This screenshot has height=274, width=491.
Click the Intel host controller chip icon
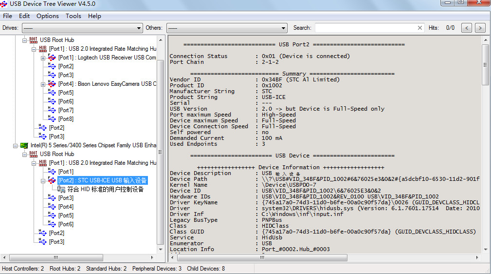pos(24,145)
